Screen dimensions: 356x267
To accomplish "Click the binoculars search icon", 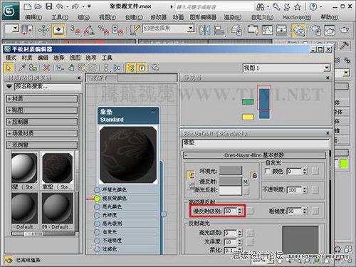I will [260, 7].
